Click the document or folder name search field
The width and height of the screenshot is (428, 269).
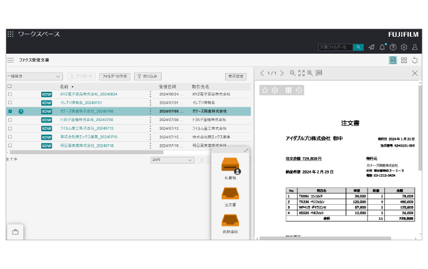(336, 47)
